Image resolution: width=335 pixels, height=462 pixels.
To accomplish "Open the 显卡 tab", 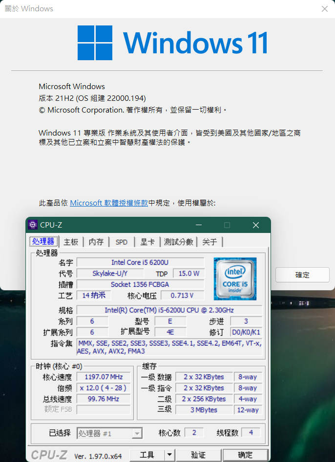I will [147, 242].
